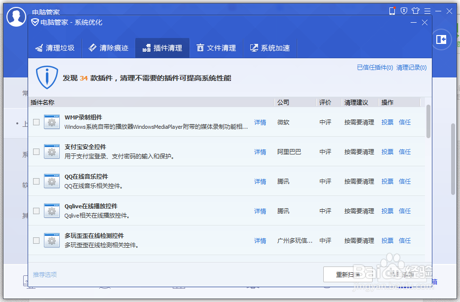Screen dimensions: 460x302
Task: Enable the Qqlive在线播放控件 checkbox
Action: (x=37, y=211)
